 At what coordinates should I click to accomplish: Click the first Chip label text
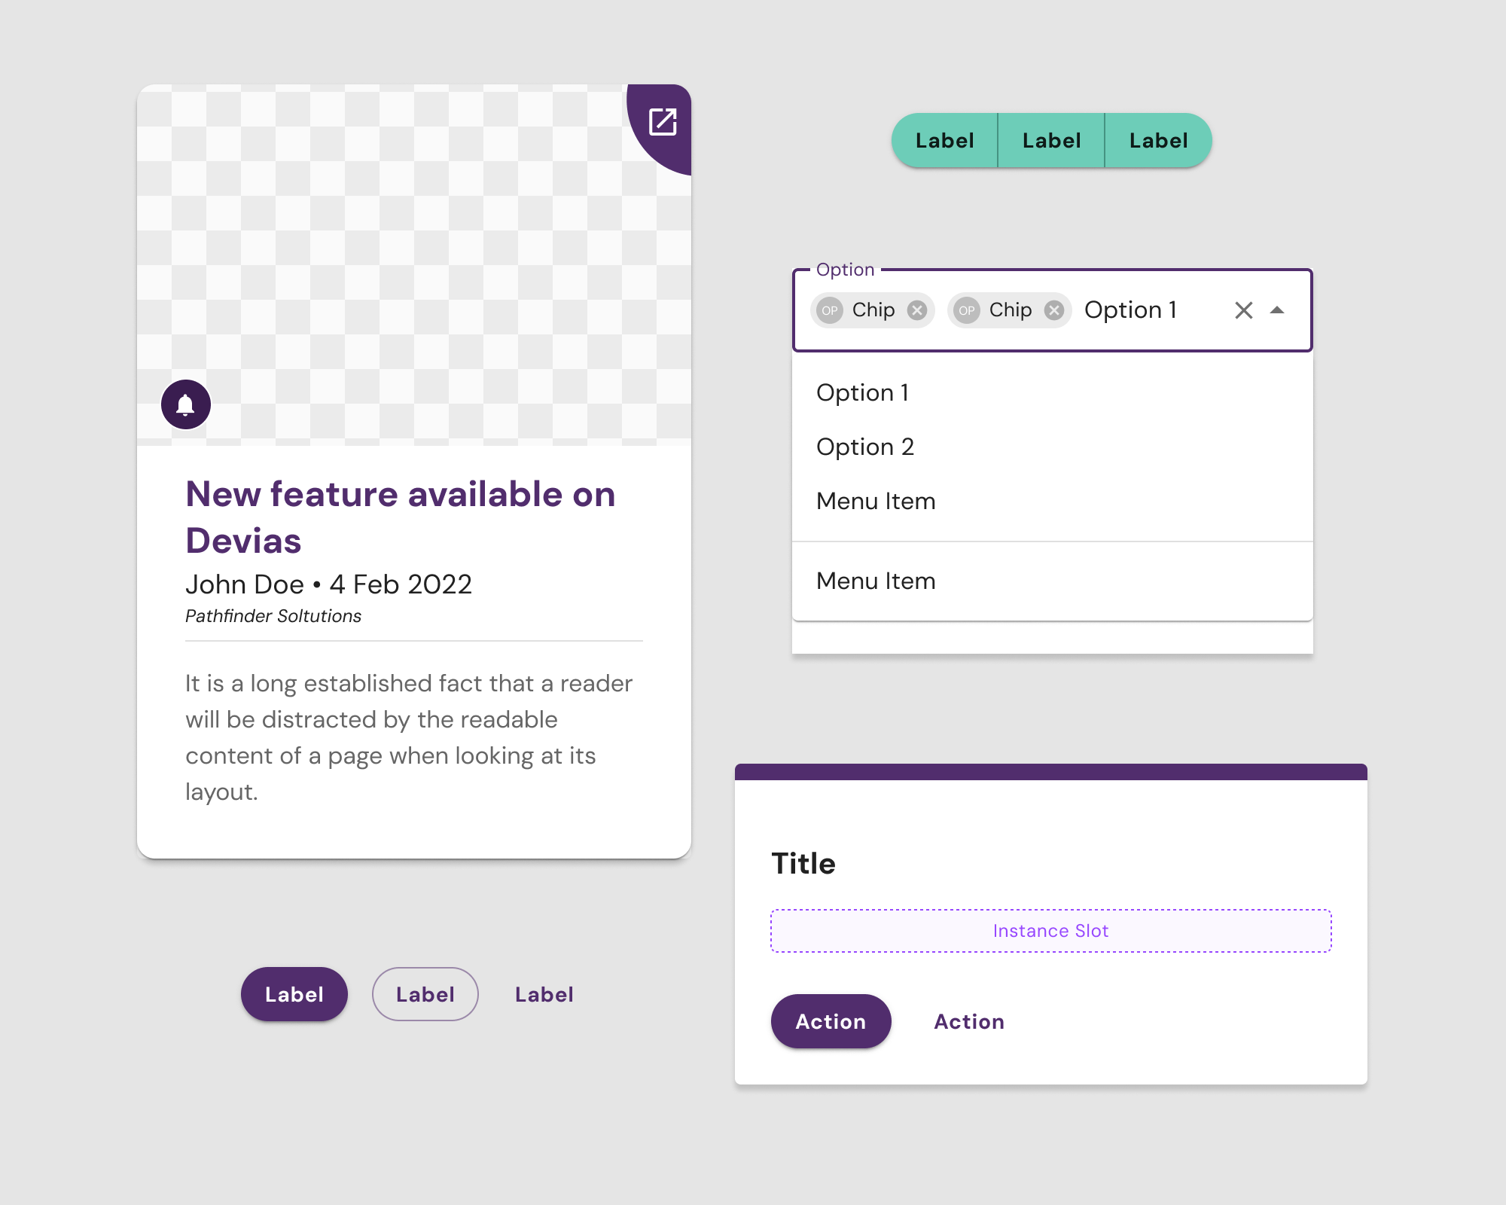(873, 310)
